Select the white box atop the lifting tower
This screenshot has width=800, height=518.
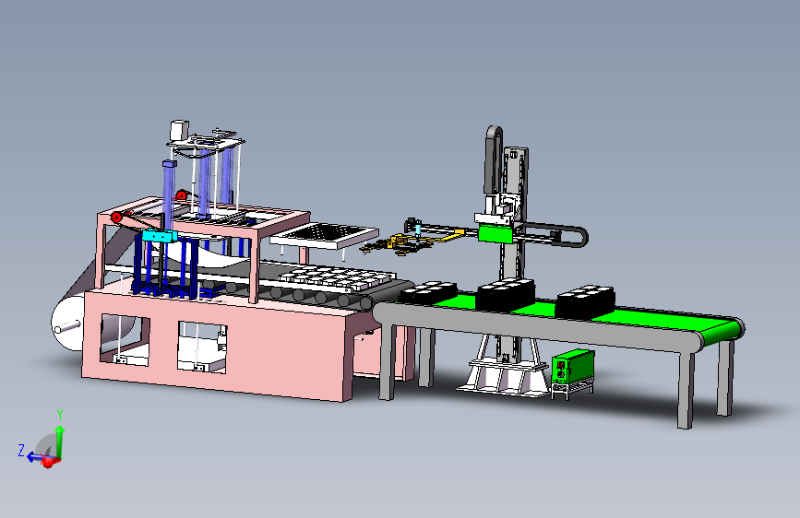[179, 129]
